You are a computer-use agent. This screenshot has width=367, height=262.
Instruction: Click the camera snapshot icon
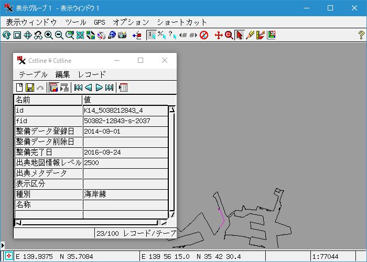click(x=122, y=35)
